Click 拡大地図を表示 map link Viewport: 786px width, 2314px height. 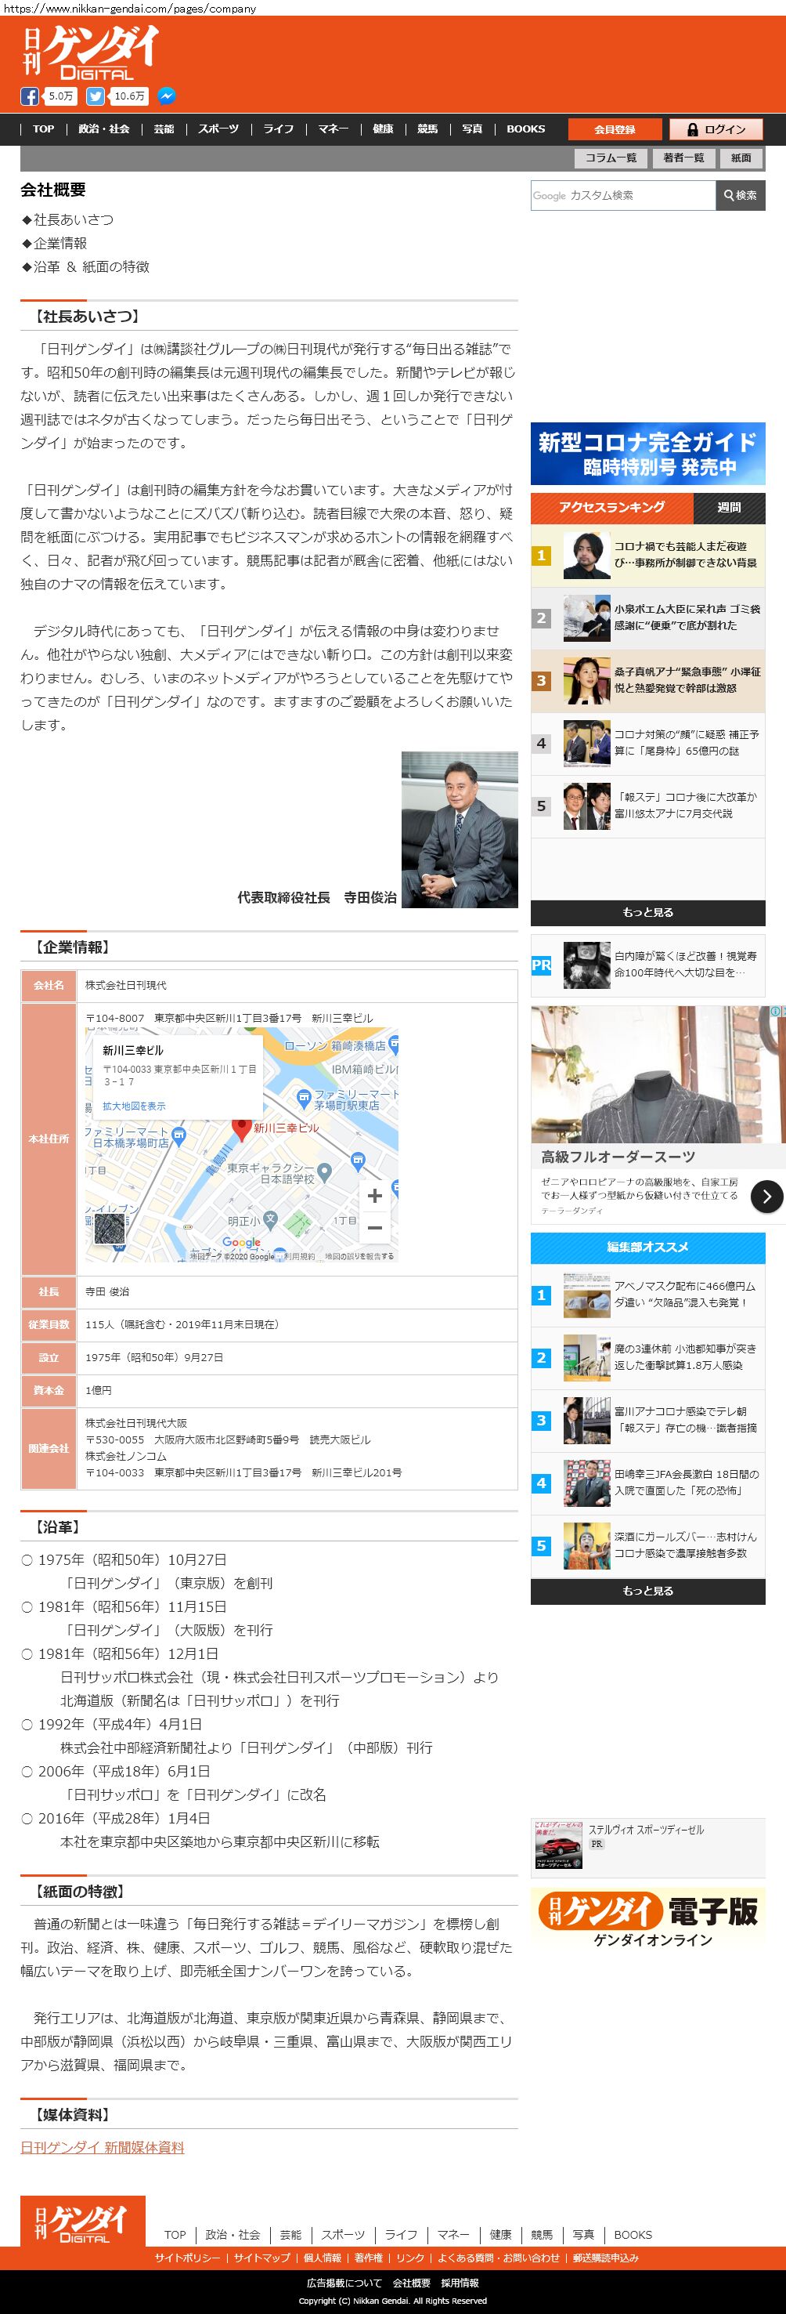coord(134,1106)
